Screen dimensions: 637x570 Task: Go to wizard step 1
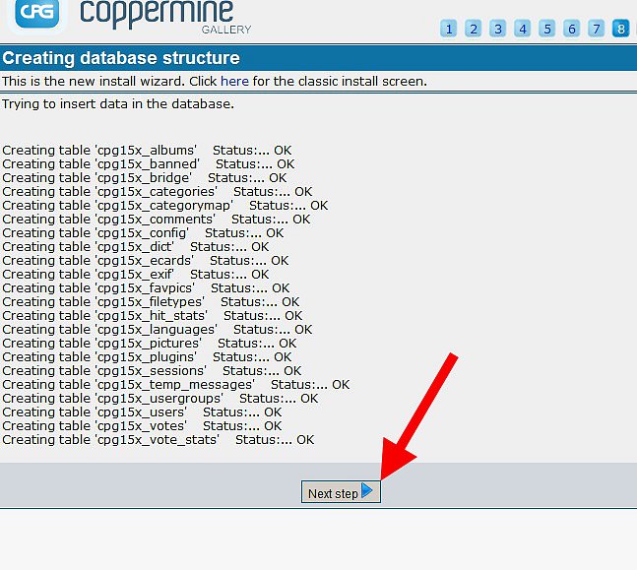coord(449,29)
